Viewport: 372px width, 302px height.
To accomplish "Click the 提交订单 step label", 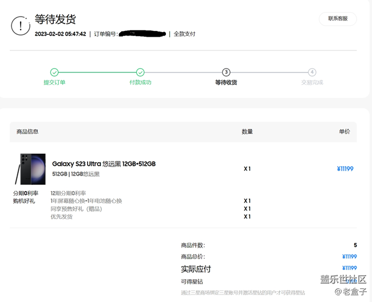I will [x=54, y=82].
